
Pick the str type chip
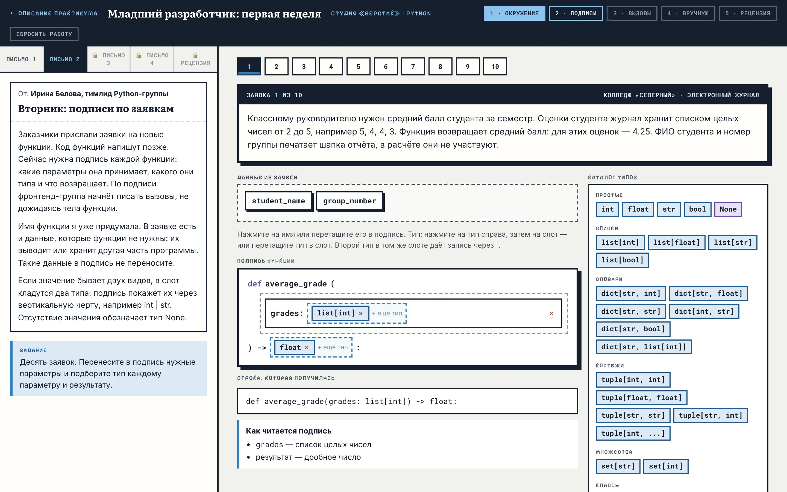point(669,209)
